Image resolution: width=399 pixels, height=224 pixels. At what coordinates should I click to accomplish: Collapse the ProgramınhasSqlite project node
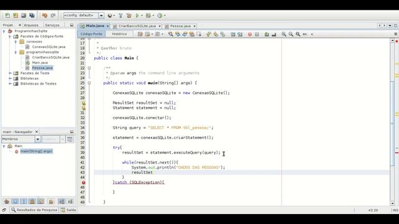4,31
